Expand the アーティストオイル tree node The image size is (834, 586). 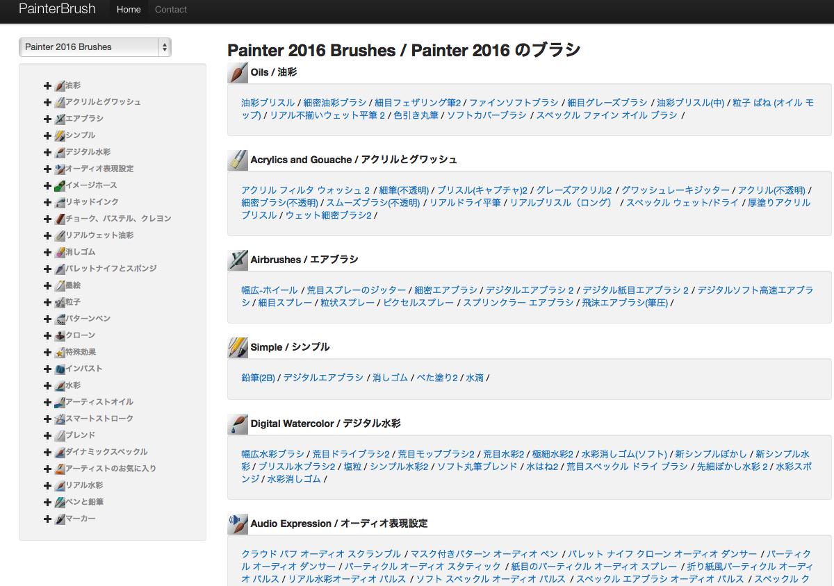pos(47,402)
